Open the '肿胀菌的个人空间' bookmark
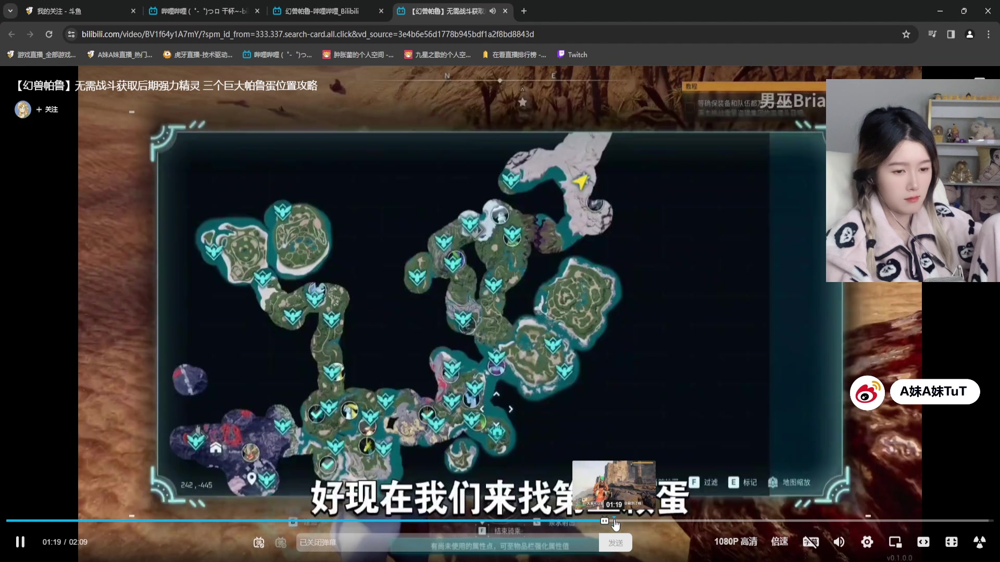The image size is (1000, 562). coord(358,55)
